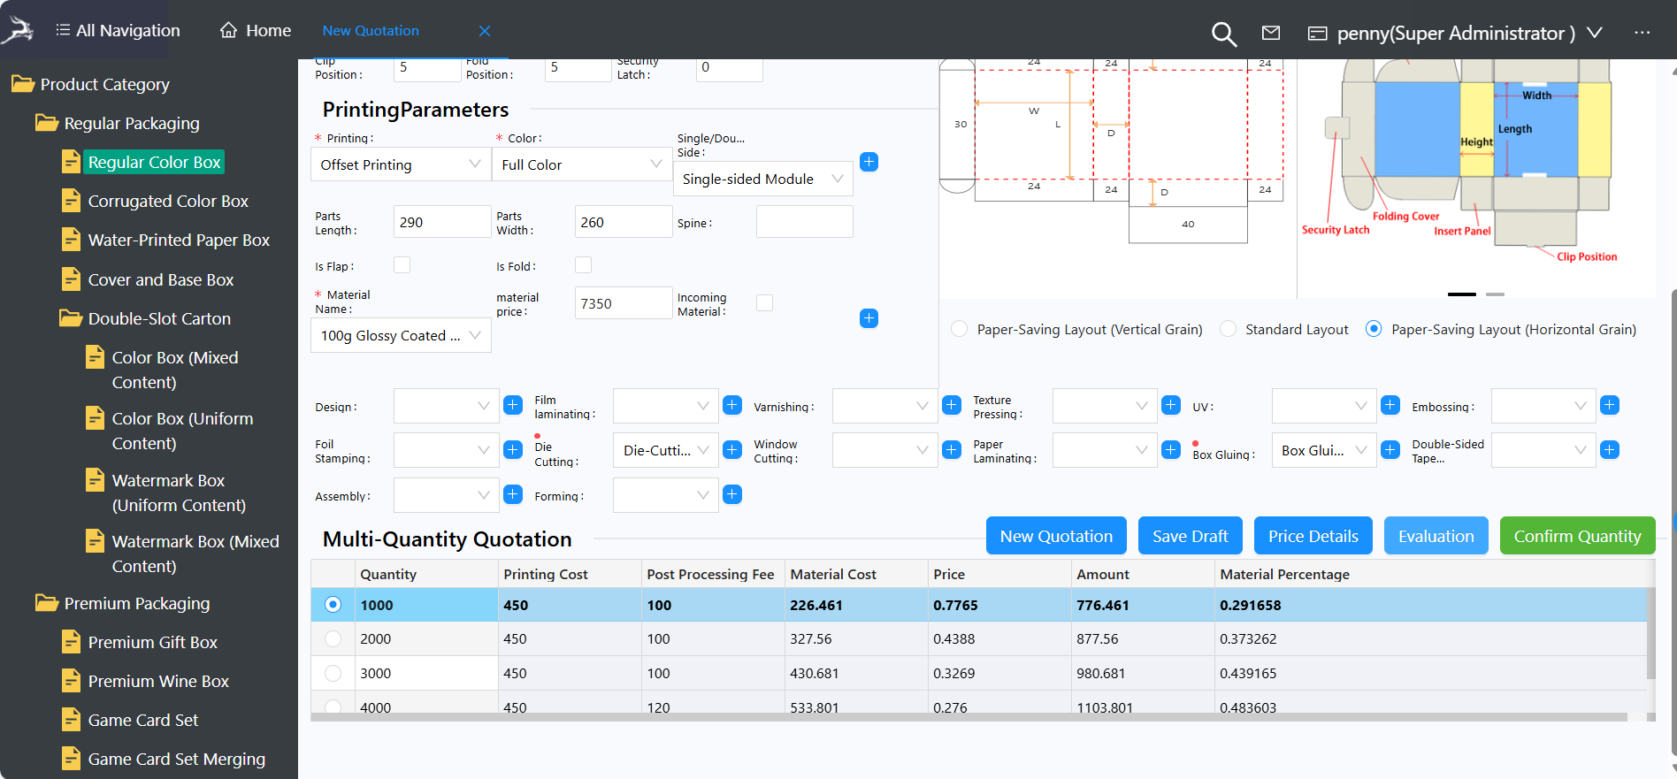Viewport: 1677px width, 779px height.
Task: Tick the Incoming Material checkbox
Action: click(764, 303)
